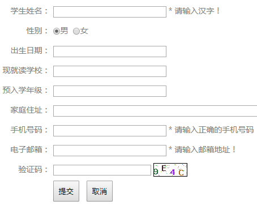Focus the 验证码 input field
This screenshot has width=257, height=214.
102,170
